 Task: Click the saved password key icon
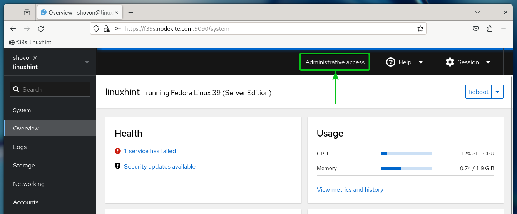pyautogui.click(x=117, y=28)
